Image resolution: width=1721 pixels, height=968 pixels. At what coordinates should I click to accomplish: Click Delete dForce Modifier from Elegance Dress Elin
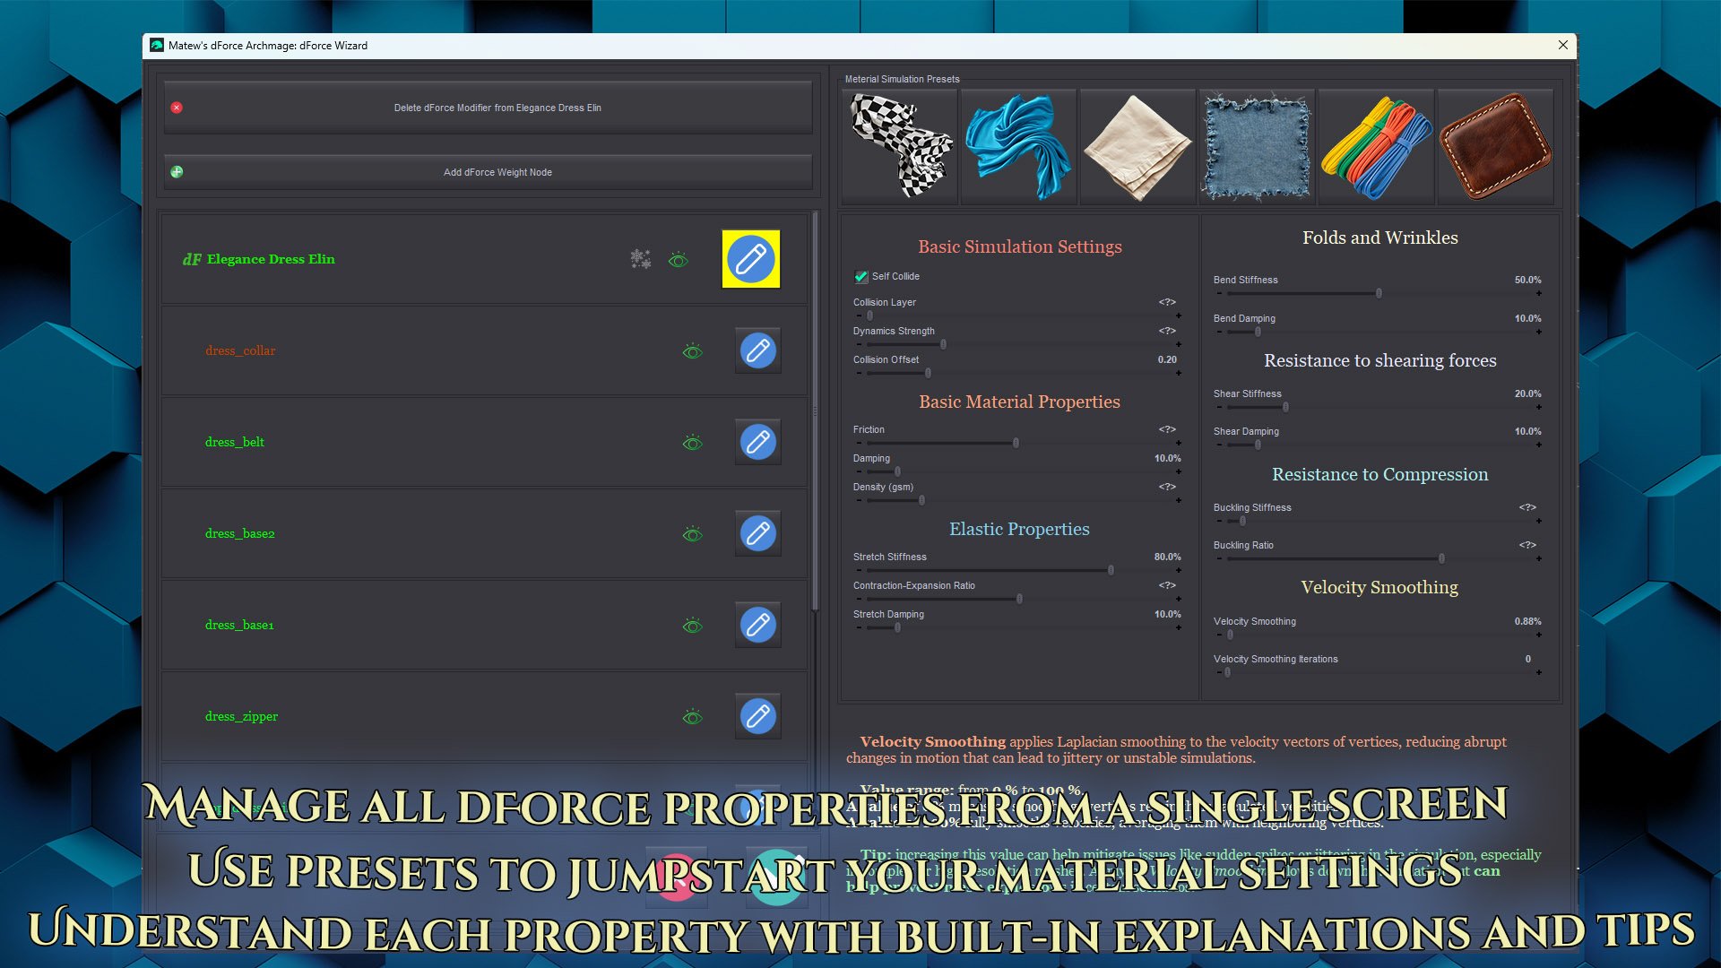coord(489,108)
